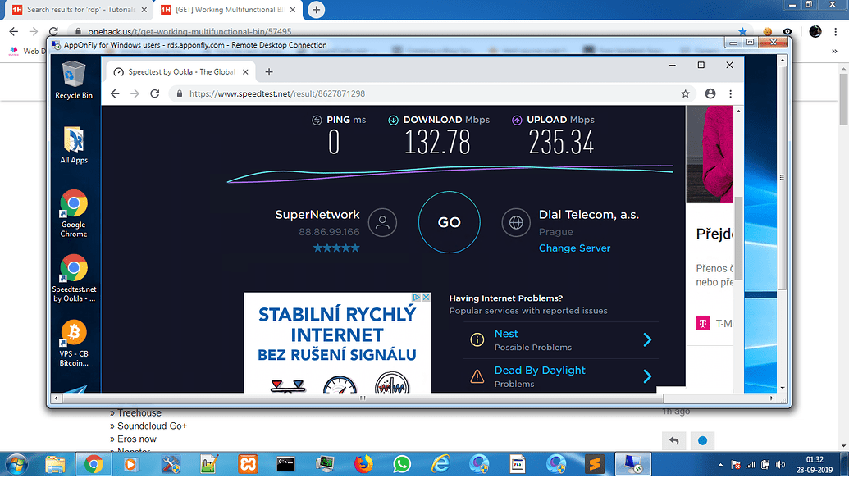This screenshot has height=478, width=849.
Task: Switch to the Search results for 'rdp' tab
Action: coord(80,10)
